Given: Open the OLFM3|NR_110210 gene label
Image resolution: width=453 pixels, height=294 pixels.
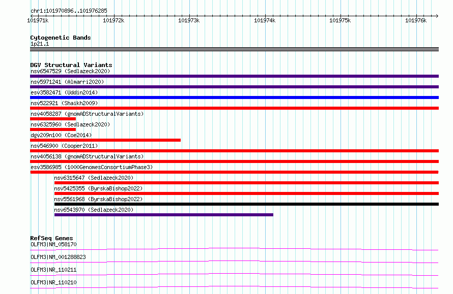Looking at the screenshot, I should [53, 282].
